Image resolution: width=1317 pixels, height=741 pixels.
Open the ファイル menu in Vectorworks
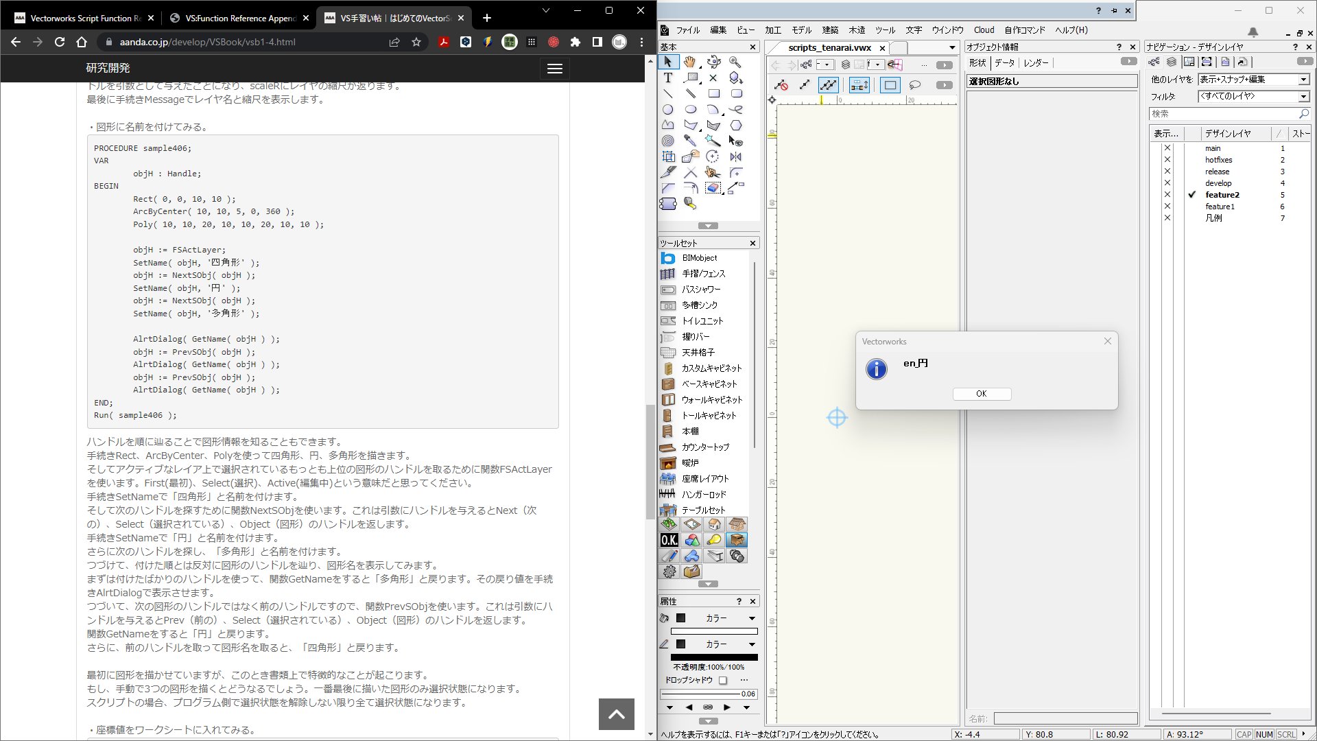688,30
